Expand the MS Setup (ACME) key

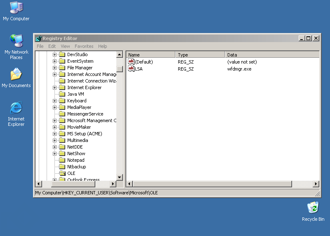tap(54, 134)
